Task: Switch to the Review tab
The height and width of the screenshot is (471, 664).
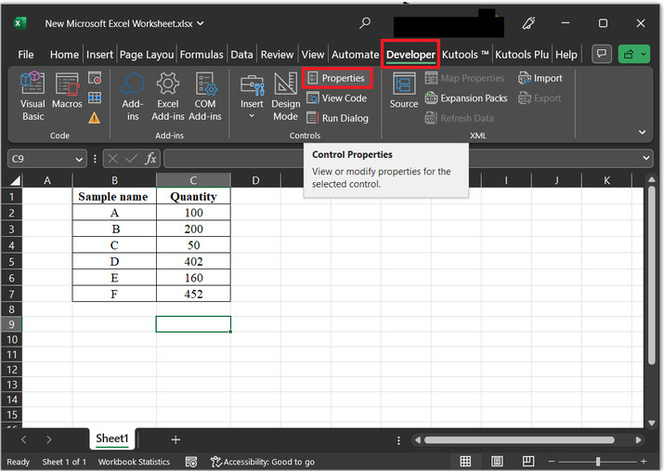Action: pos(277,55)
